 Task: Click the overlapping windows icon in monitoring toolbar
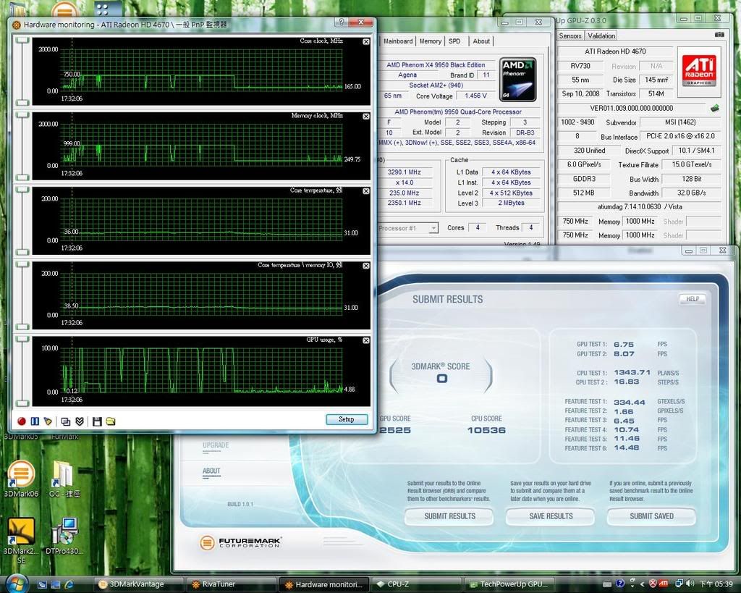tap(66, 421)
